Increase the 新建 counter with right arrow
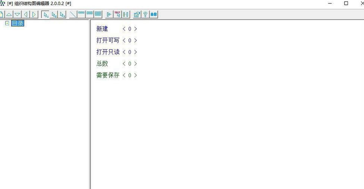364x189 pixels. [136, 29]
